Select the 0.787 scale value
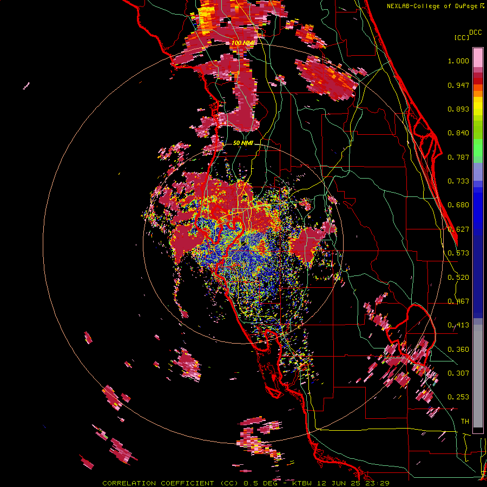This screenshot has height=487, width=487. tap(458, 157)
